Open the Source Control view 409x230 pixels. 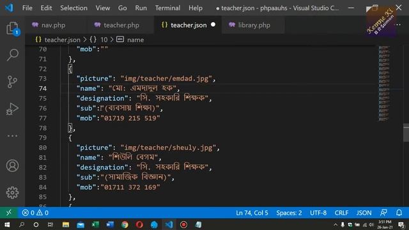12,82
